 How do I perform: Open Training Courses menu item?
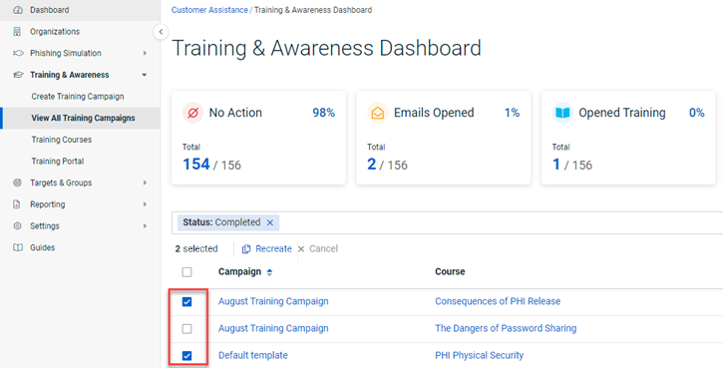(x=61, y=140)
